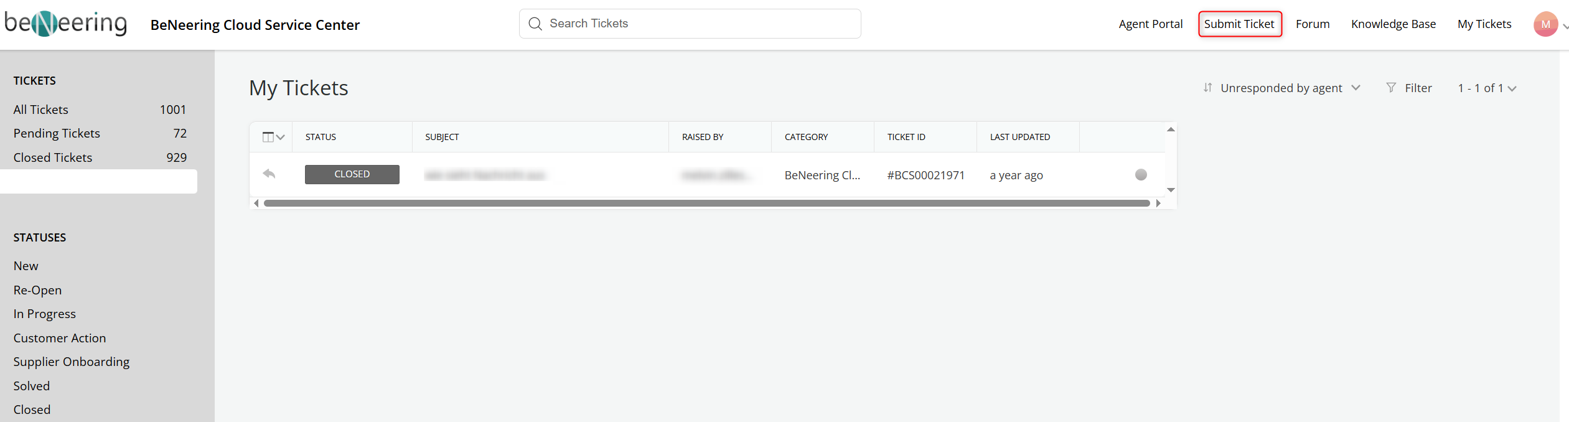The height and width of the screenshot is (422, 1569).
Task: Click the horizontal scrollbar of ticket table
Action: click(x=706, y=204)
